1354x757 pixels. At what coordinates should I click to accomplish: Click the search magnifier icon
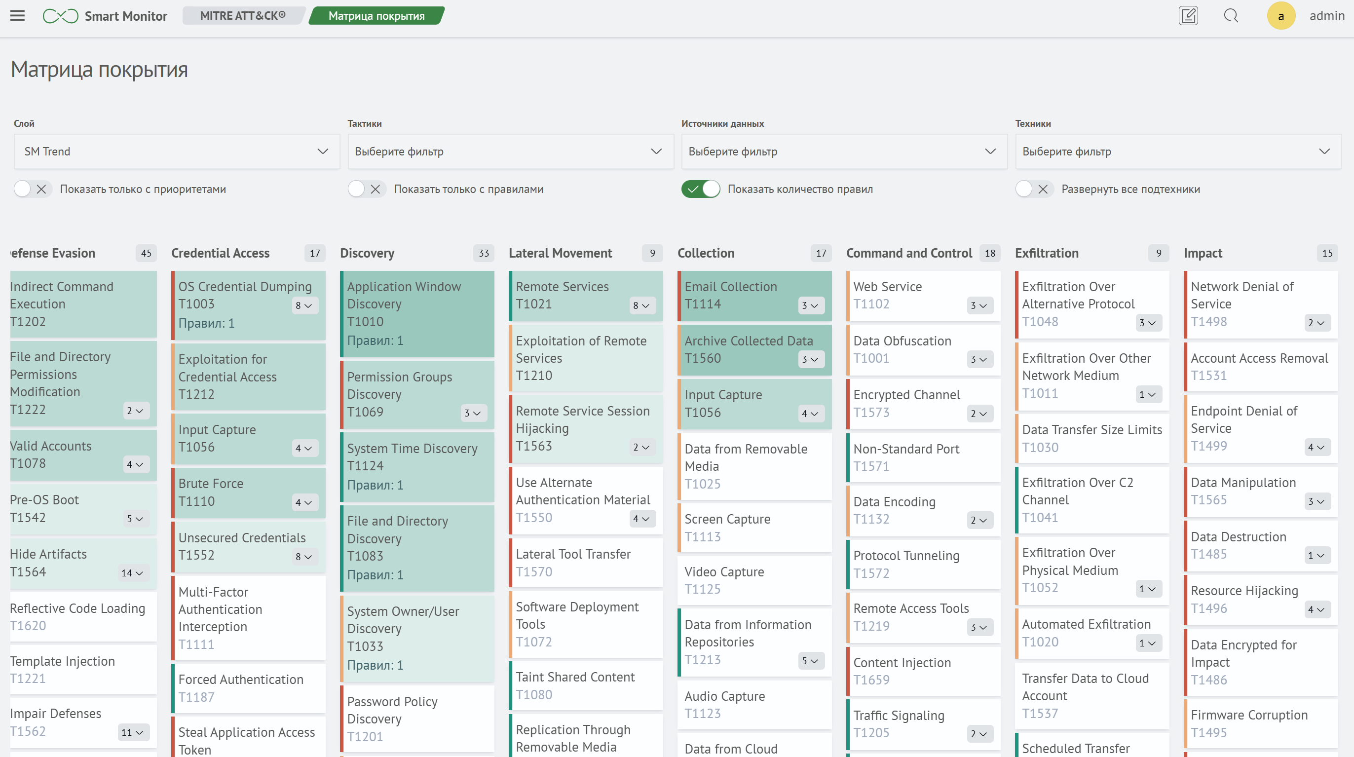click(1231, 16)
